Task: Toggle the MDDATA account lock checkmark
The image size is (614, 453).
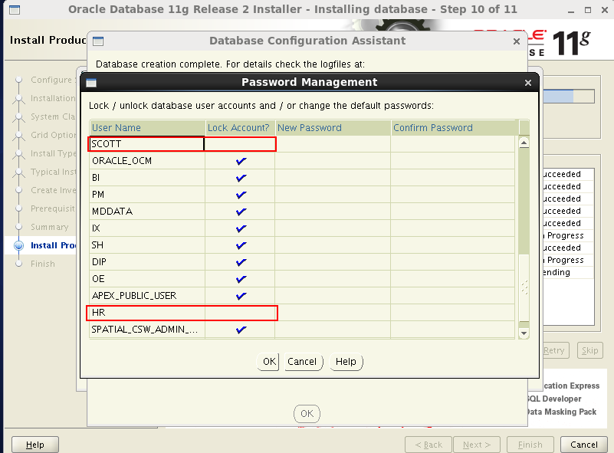Action: point(241,212)
